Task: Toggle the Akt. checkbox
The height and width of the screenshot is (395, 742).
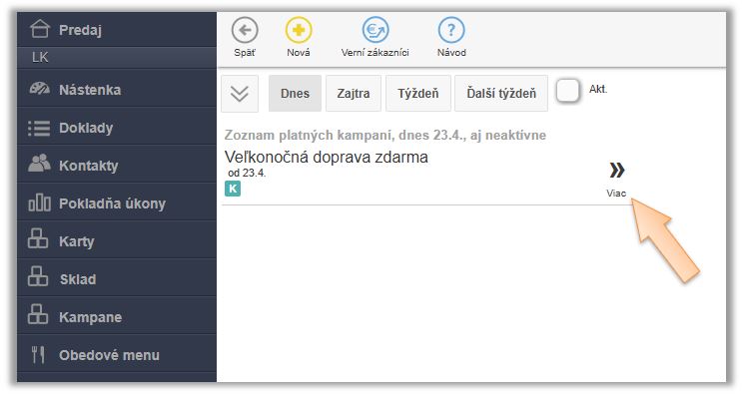Action: 568,90
